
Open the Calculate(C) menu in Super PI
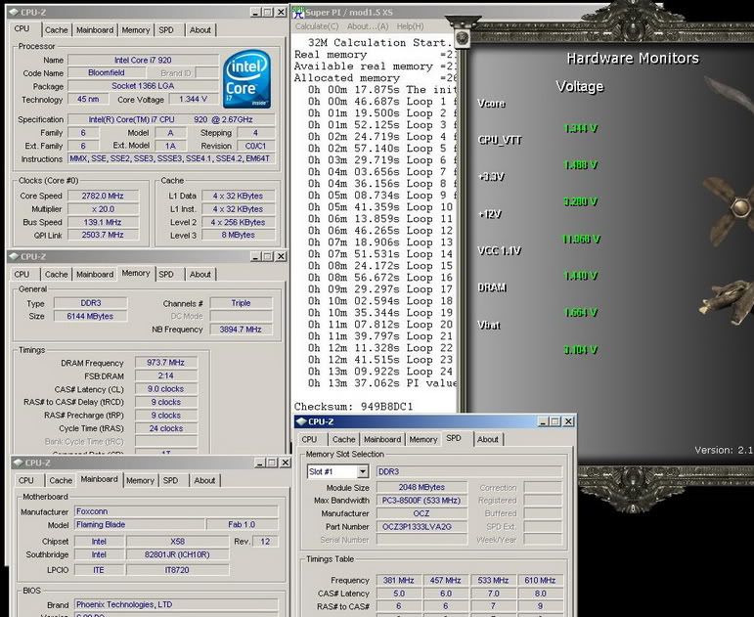tap(317, 26)
